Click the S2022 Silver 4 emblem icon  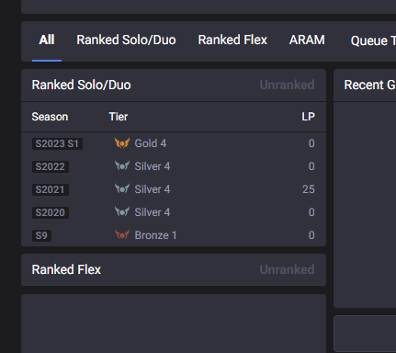pos(122,166)
